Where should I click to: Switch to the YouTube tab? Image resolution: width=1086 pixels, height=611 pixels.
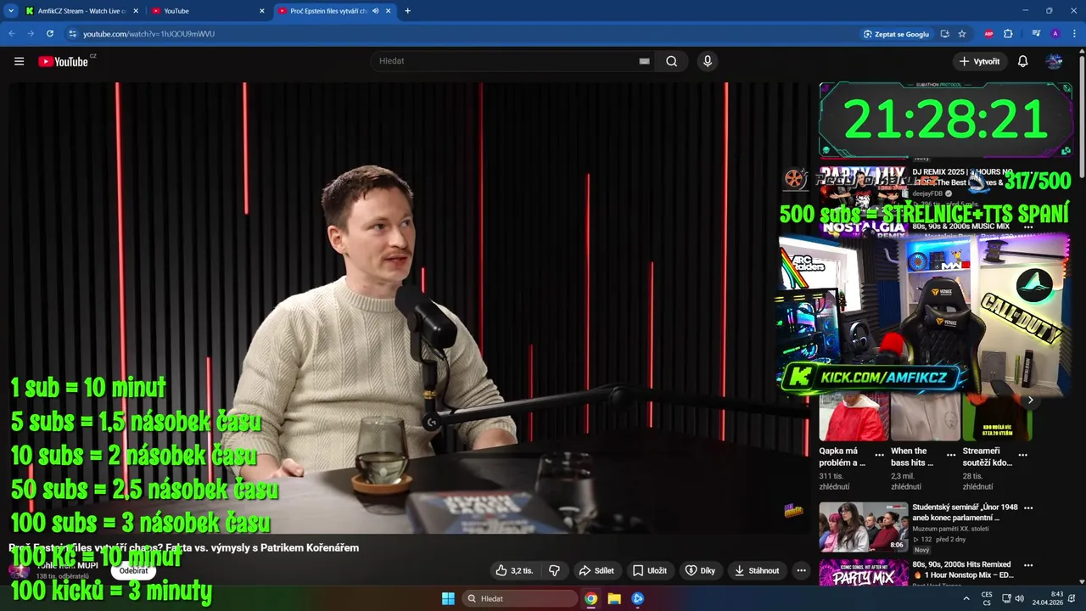208,11
